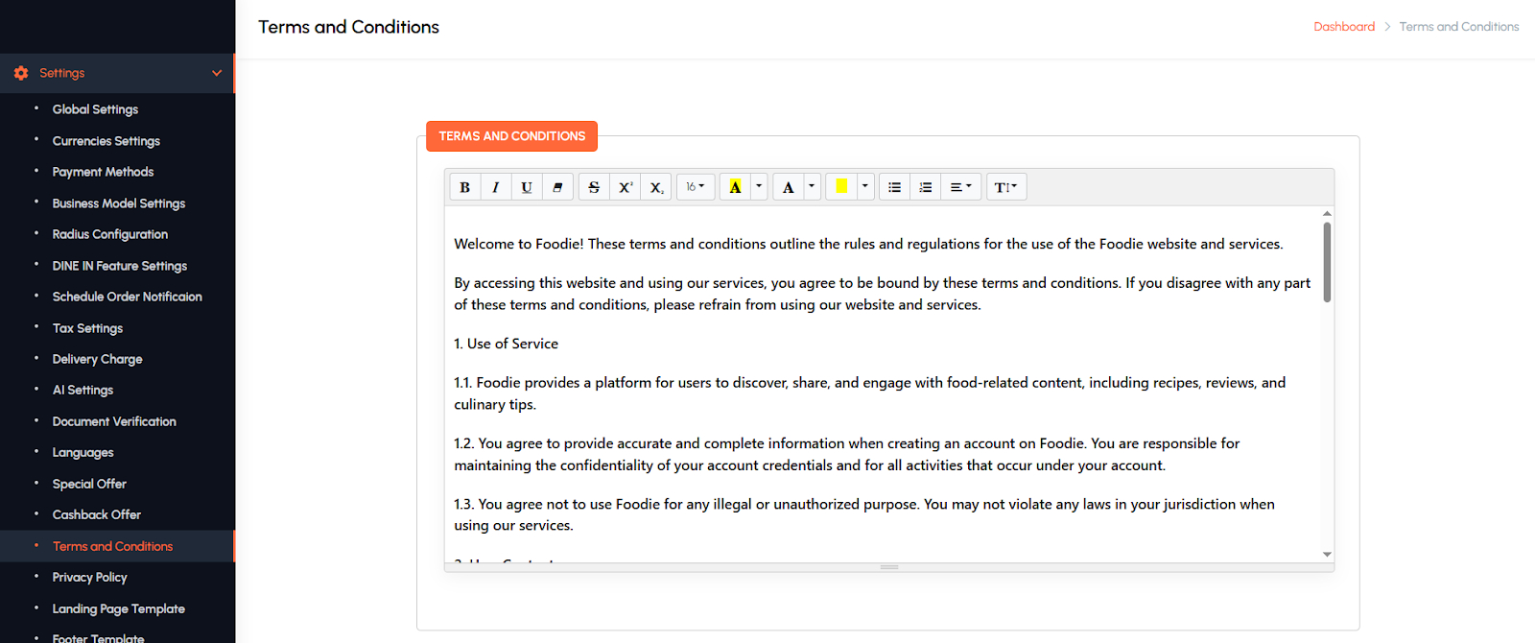Open Payment Methods in the sidebar
The image size is (1535, 643).
point(103,172)
